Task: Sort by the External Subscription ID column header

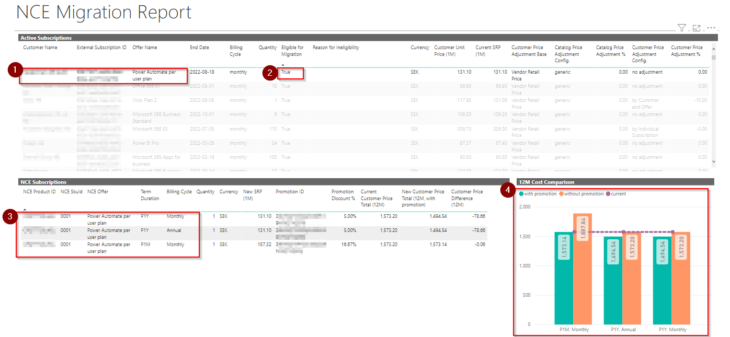Action: pos(101,48)
